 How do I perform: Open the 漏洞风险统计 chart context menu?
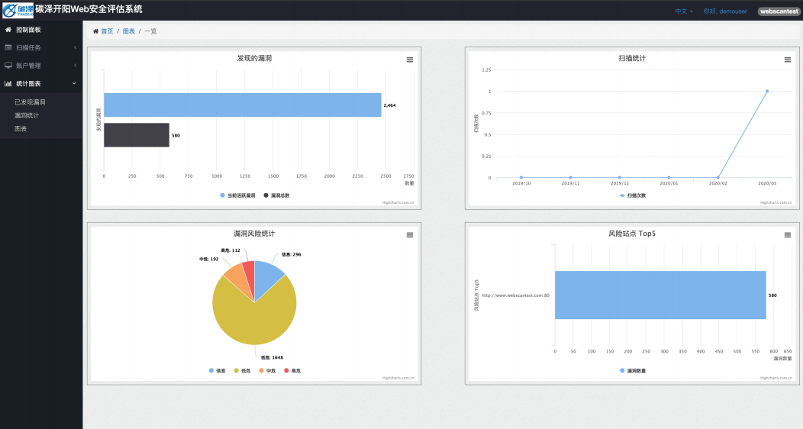[x=410, y=235]
